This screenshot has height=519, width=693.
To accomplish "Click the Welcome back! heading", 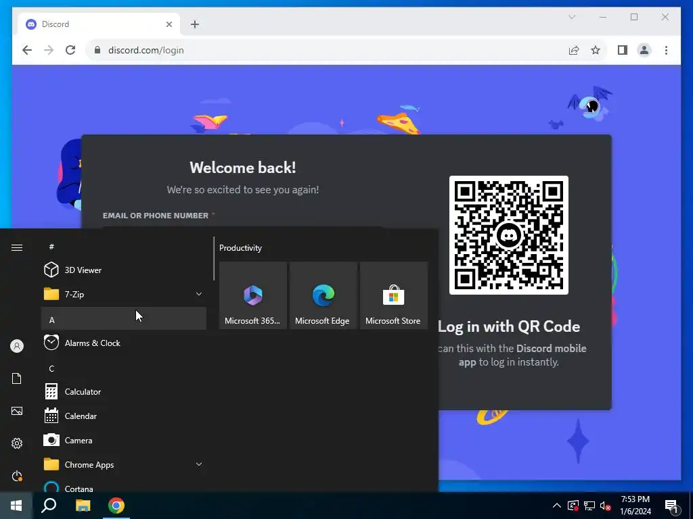I will coord(243,168).
